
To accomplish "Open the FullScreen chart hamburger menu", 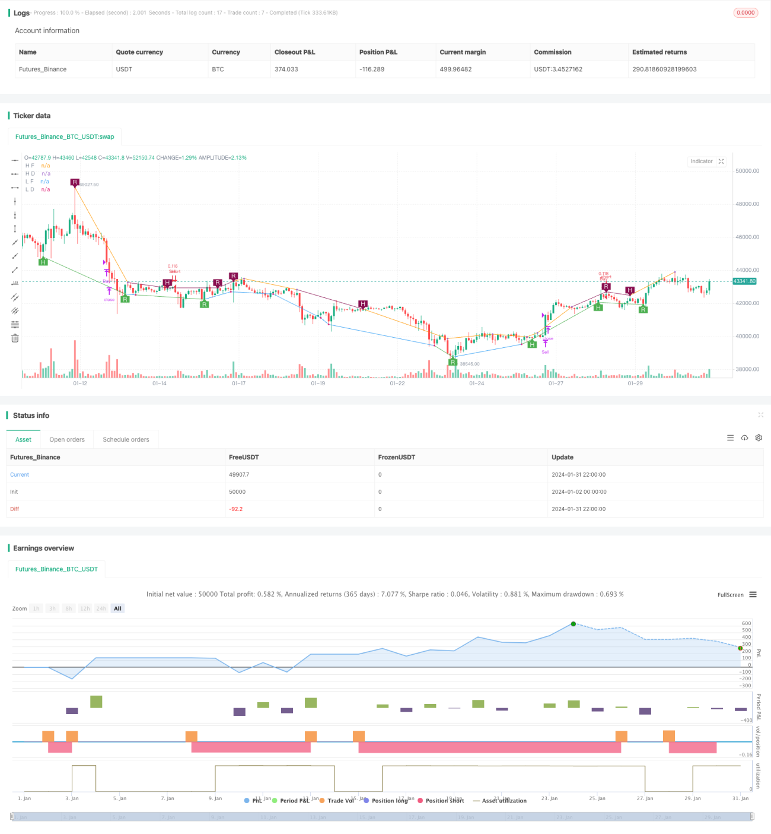I will pos(753,594).
